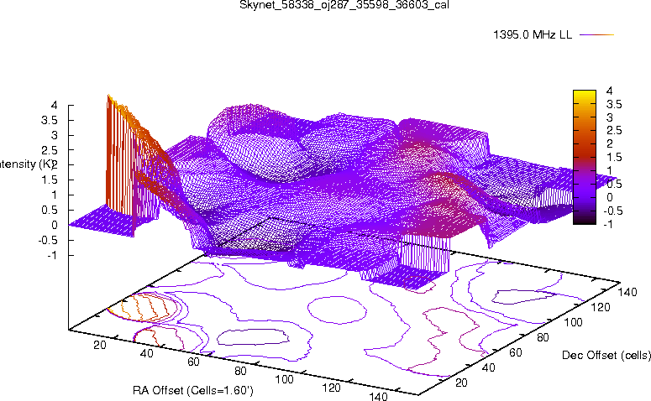Click the 3.5 tick on the intensity axis

[x=50, y=120]
